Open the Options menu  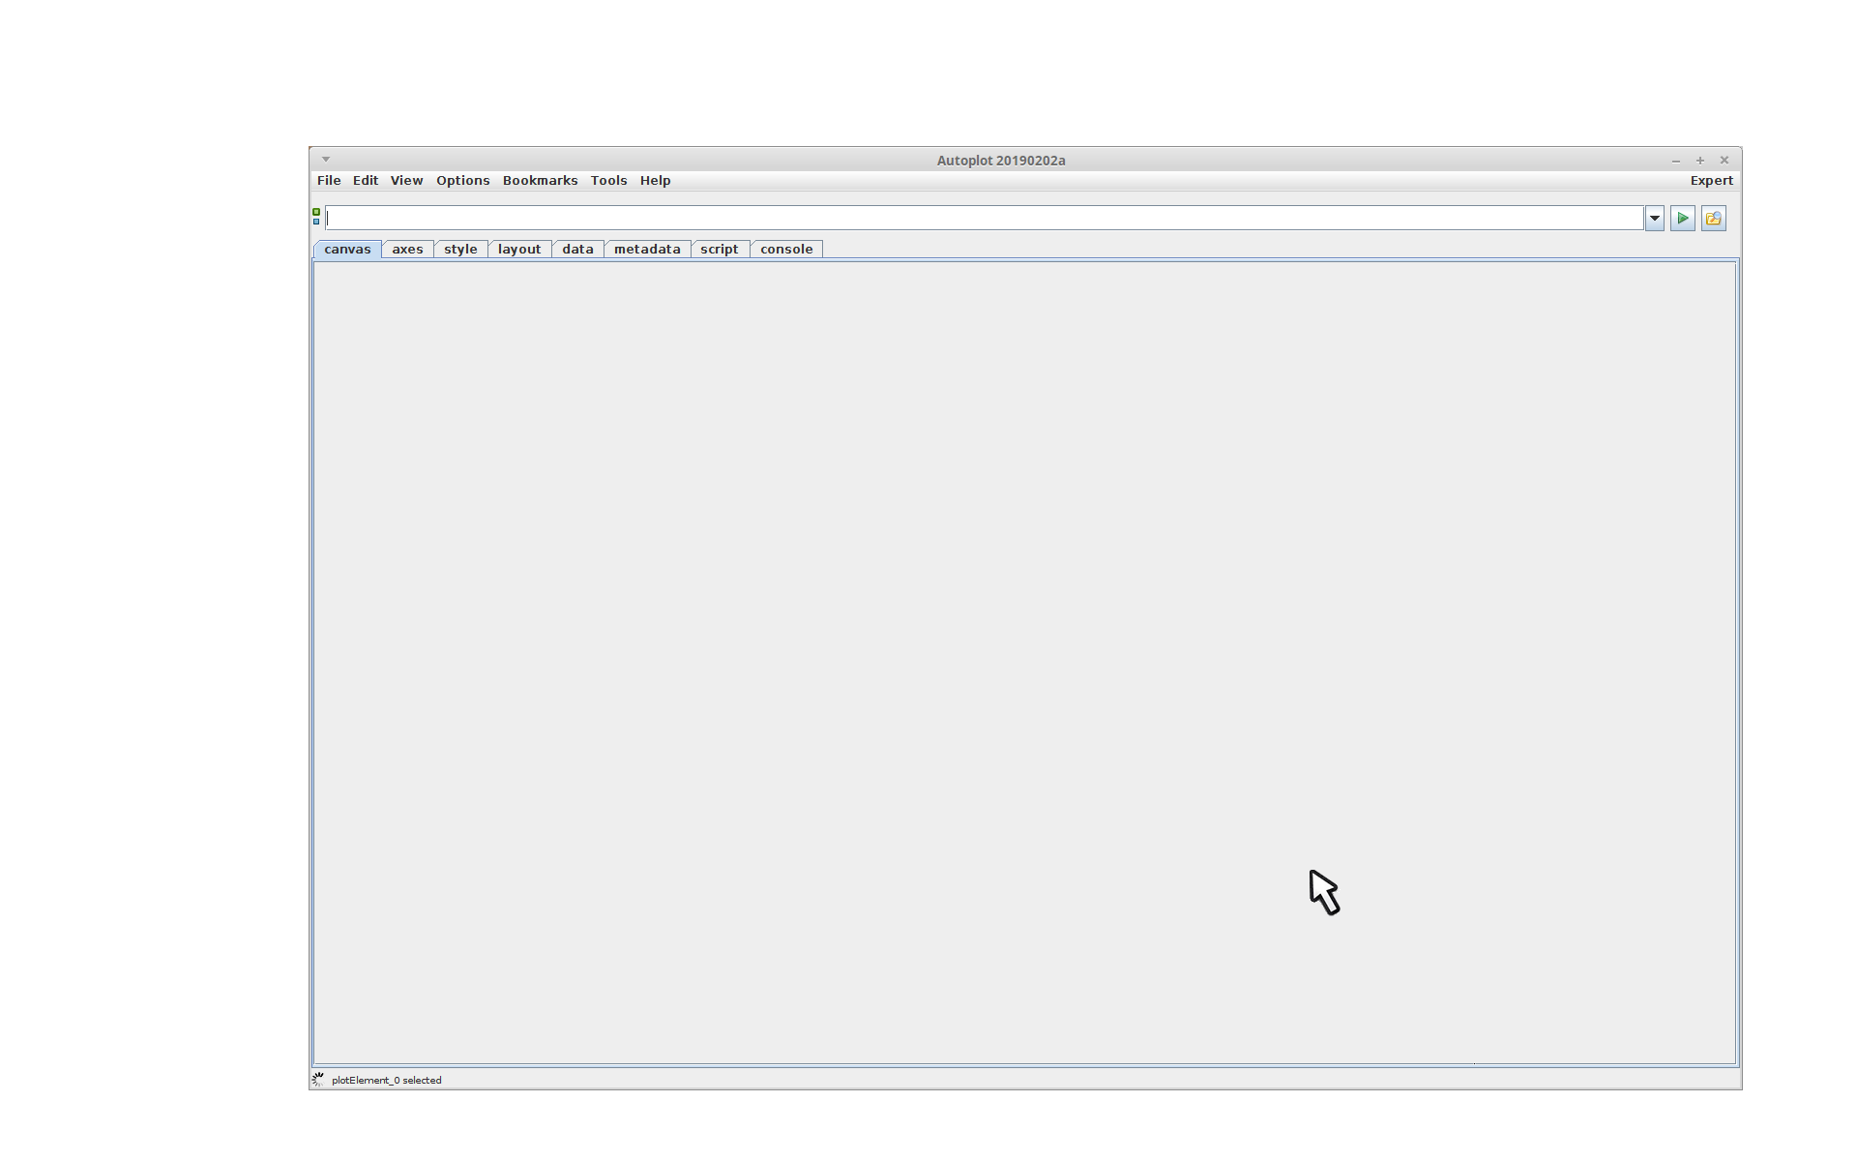click(x=462, y=181)
